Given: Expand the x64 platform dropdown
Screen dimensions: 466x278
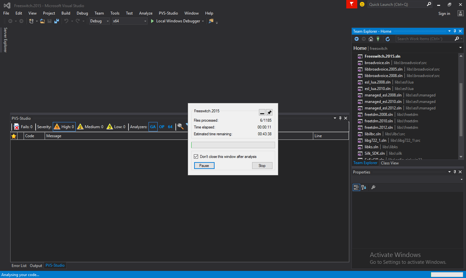Looking at the screenshot, I should [x=145, y=21].
